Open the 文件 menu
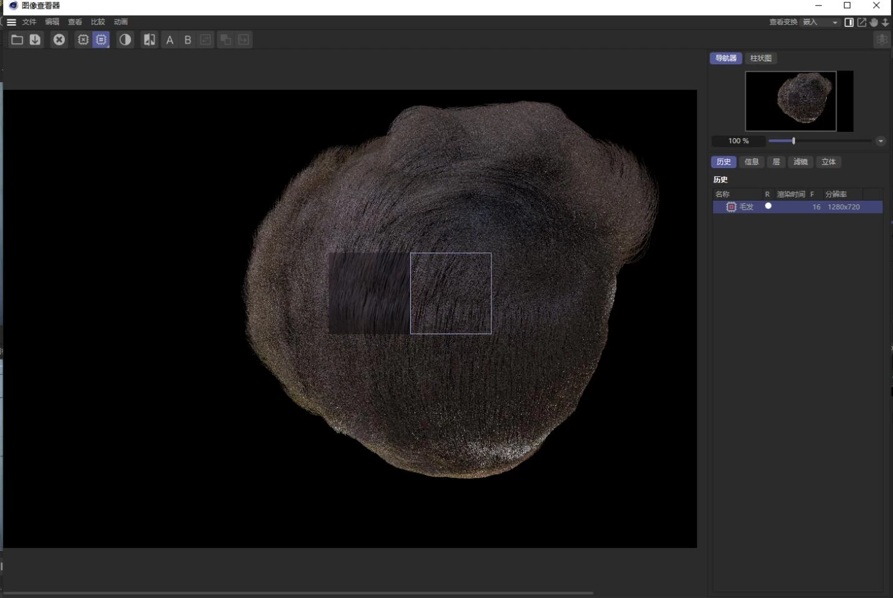This screenshot has width=893, height=598. click(29, 22)
